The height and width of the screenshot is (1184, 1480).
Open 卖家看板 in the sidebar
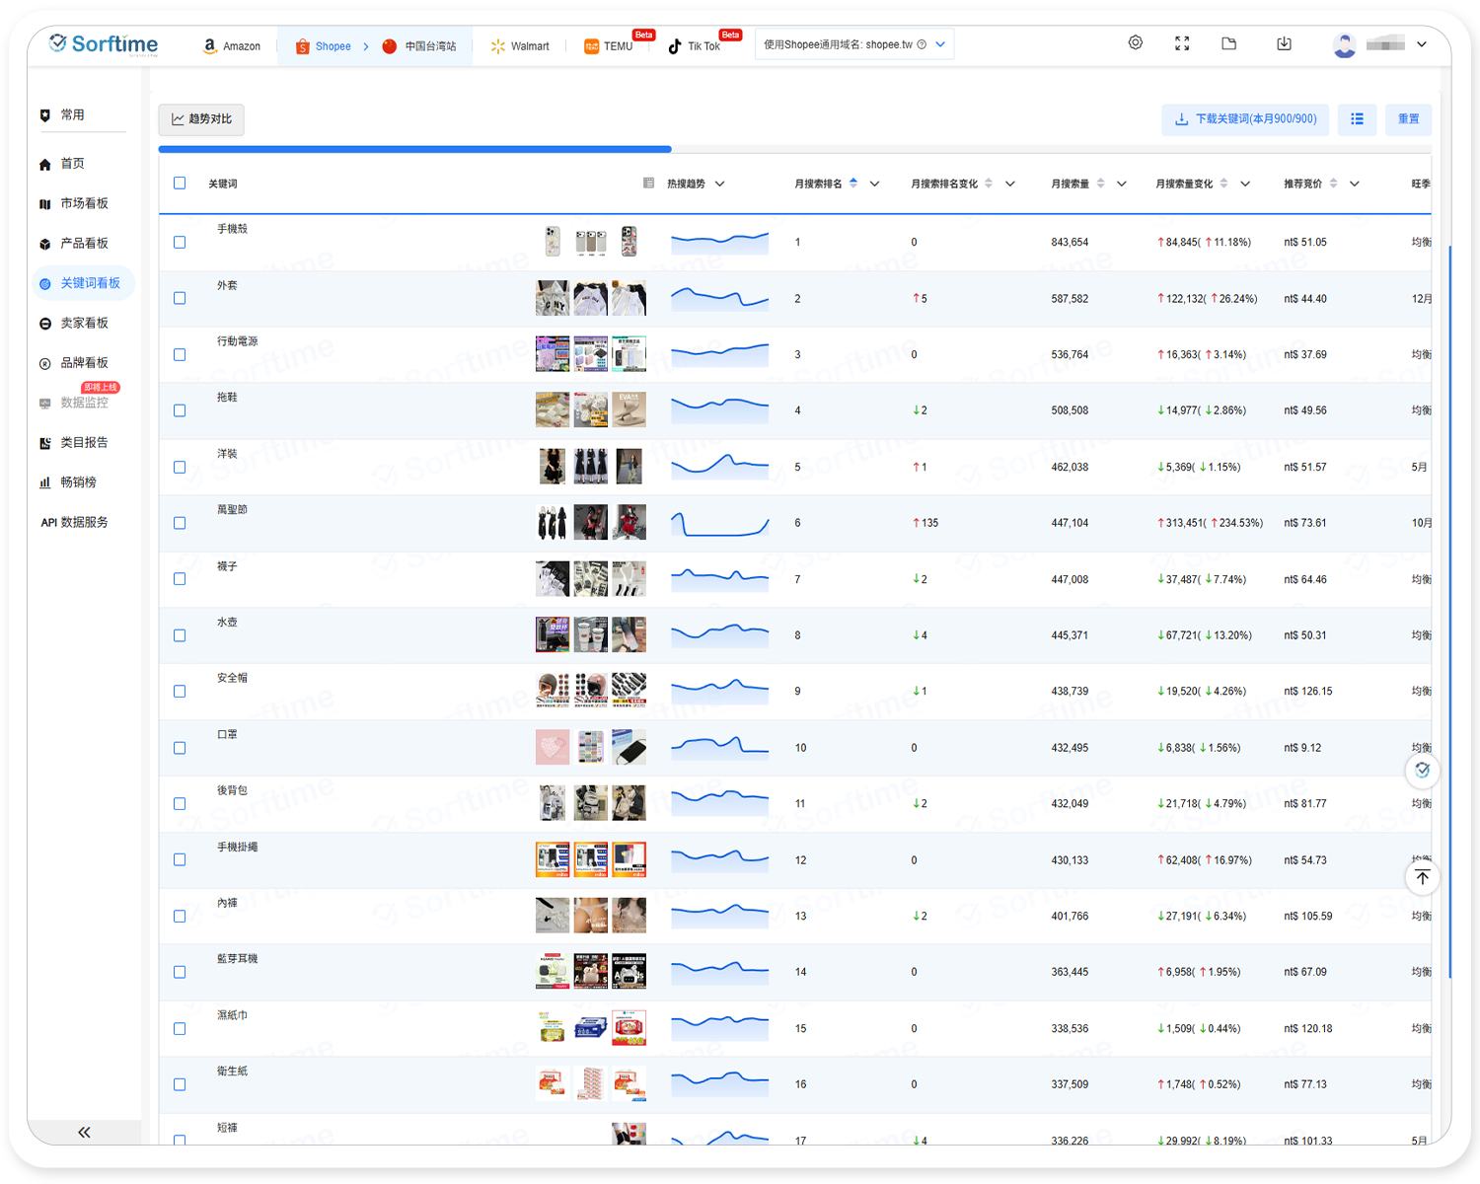click(84, 324)
